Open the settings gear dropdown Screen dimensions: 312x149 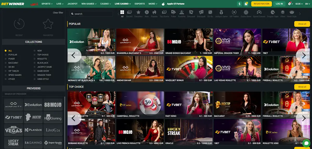click(291, 4)
